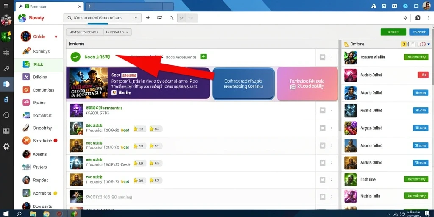Click the red button beside Fuchio Billint
434x217 pixels.
click(x=423, y=75)
